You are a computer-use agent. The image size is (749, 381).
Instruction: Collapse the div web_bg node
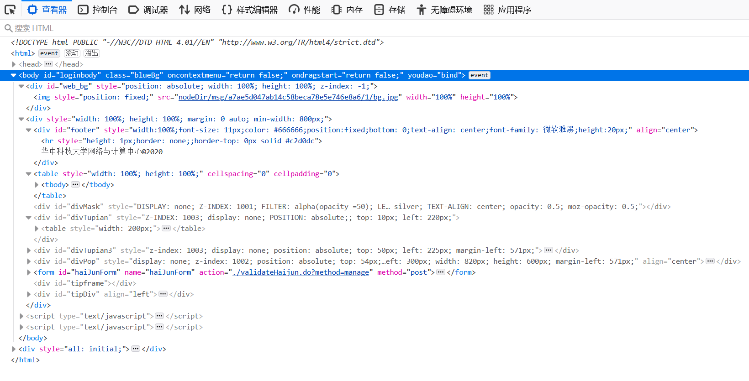21,86
